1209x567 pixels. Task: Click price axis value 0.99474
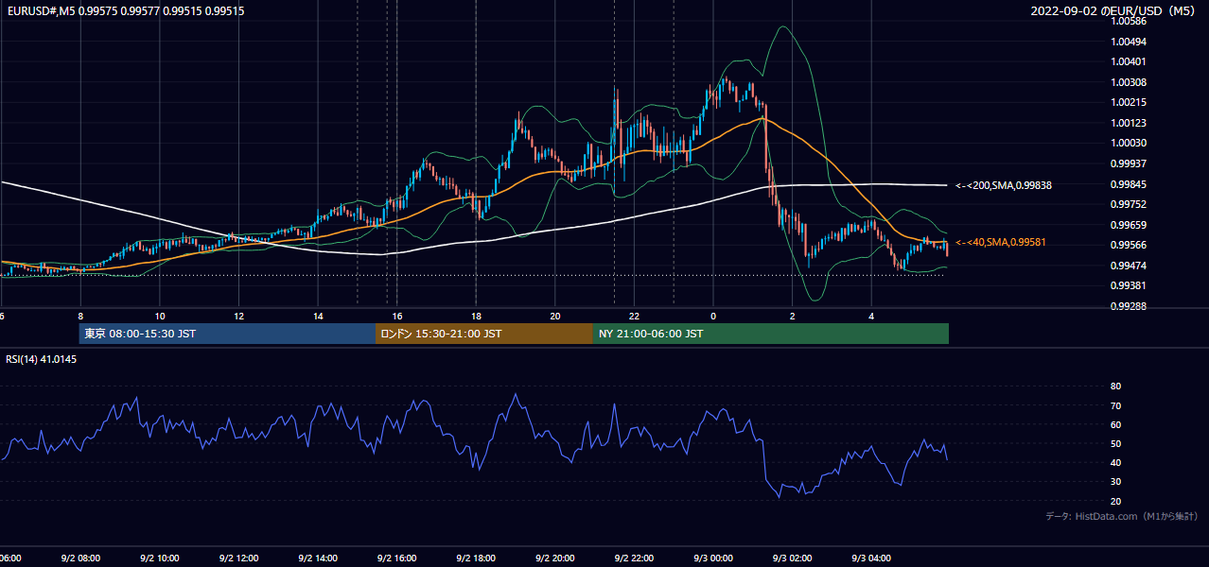[1129, 266]
